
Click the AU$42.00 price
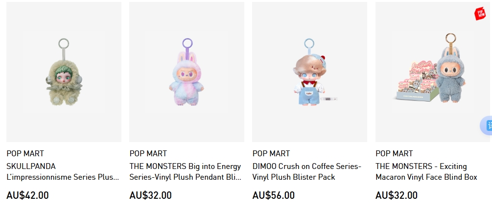tap(27, 195)
